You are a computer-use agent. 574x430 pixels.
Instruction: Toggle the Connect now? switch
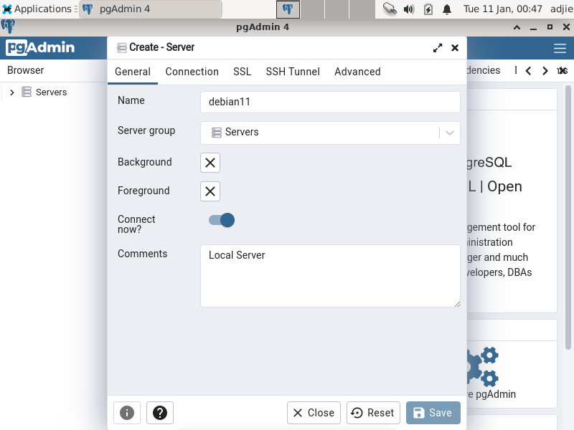tap(222, 220)
